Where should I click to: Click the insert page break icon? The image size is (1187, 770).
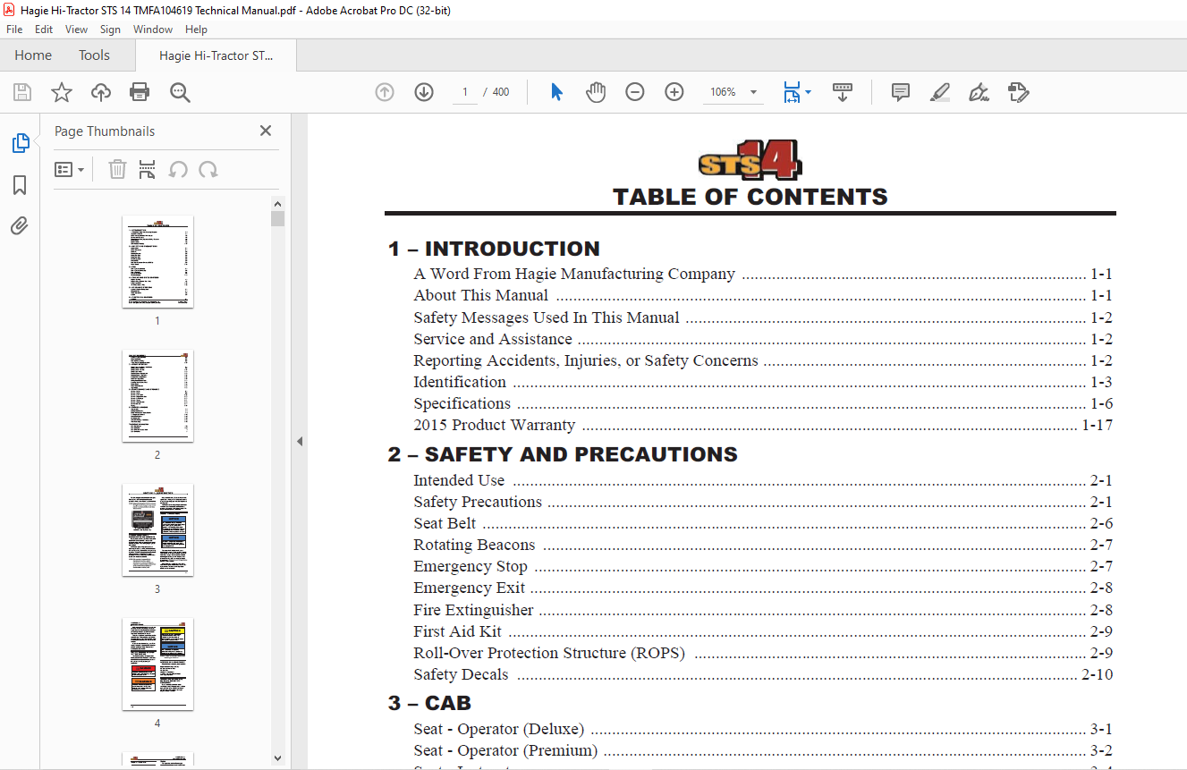tap(148, 169)
